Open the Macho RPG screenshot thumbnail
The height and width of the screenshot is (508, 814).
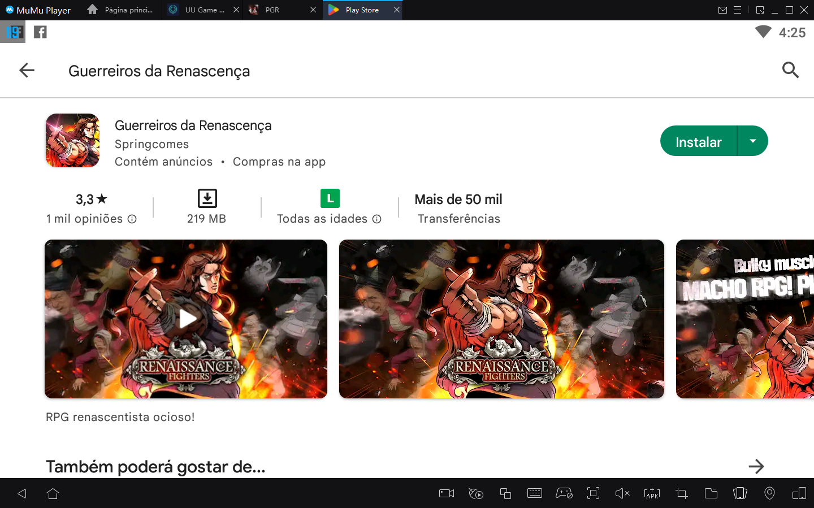click(745, 319)
